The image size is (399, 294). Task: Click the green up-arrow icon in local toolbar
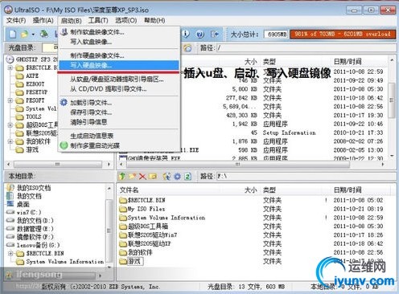(x=122, y=176)
